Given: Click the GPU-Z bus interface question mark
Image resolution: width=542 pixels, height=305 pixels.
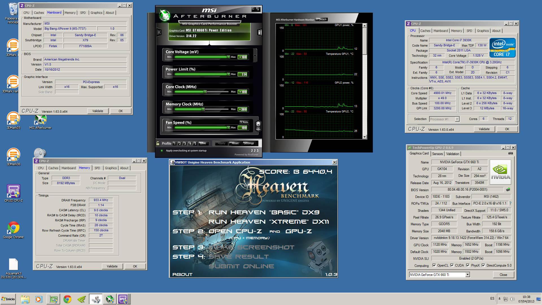Looking at the screenshot, I should pyautogui.click(x=510, y=203).
